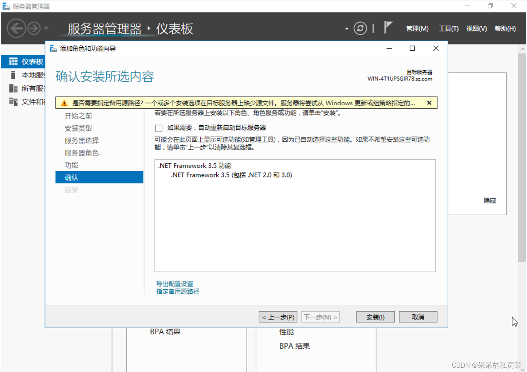Go to 服务器角色 wizard step
527x372 pixels.
click(82, 153)
